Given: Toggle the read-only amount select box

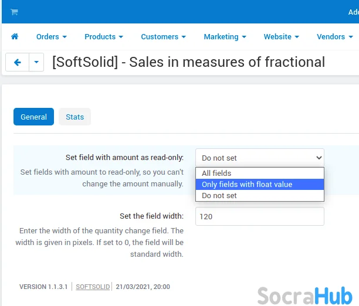Looking at the screenshot, I should (259, 158).
